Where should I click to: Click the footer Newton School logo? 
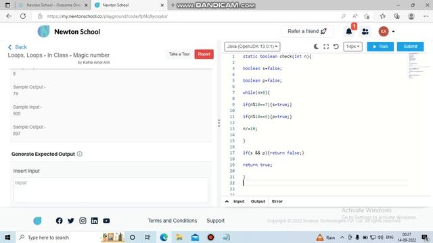point(38,221)
